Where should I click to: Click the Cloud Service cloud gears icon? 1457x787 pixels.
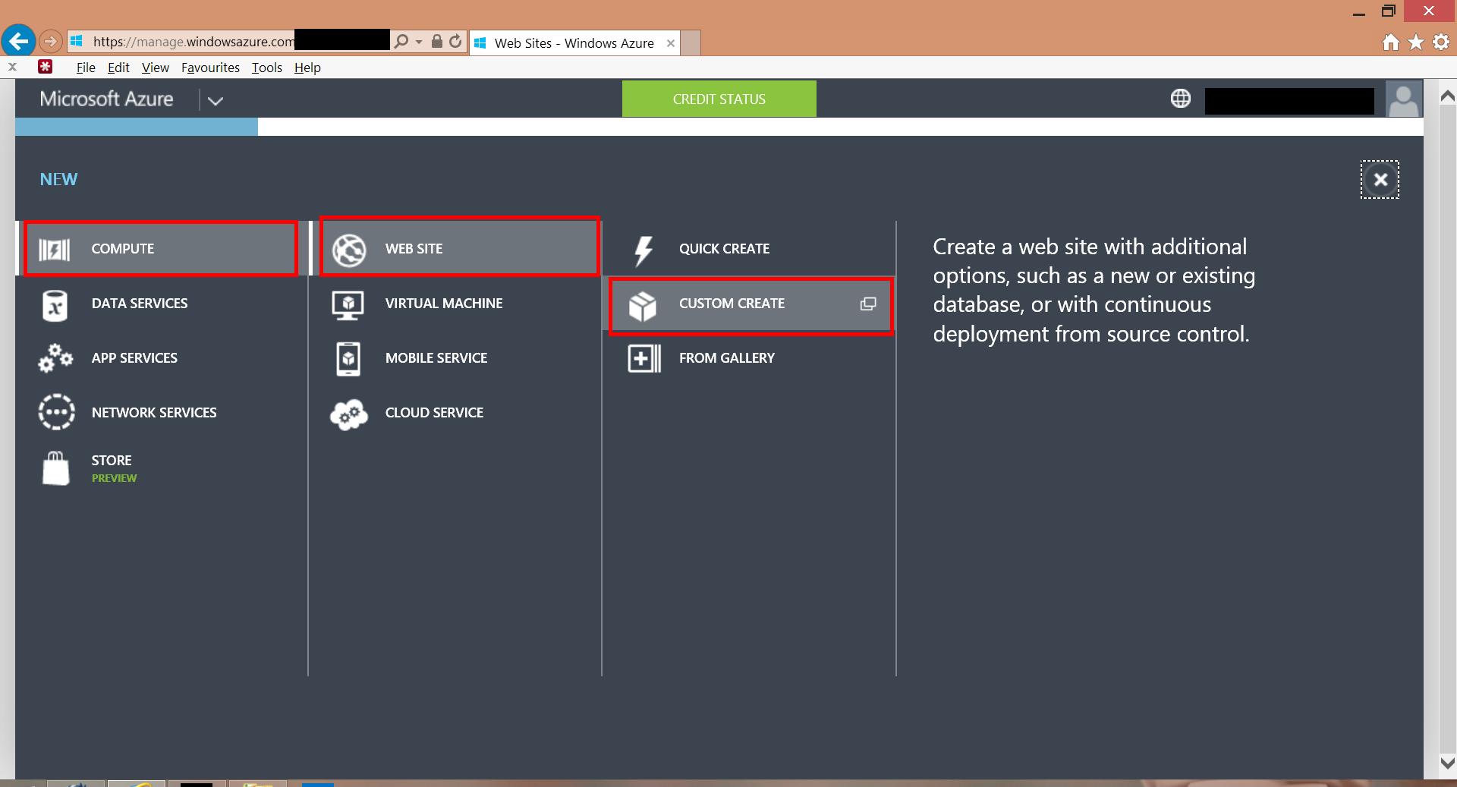pyautogui.click(x=349, y=414)
